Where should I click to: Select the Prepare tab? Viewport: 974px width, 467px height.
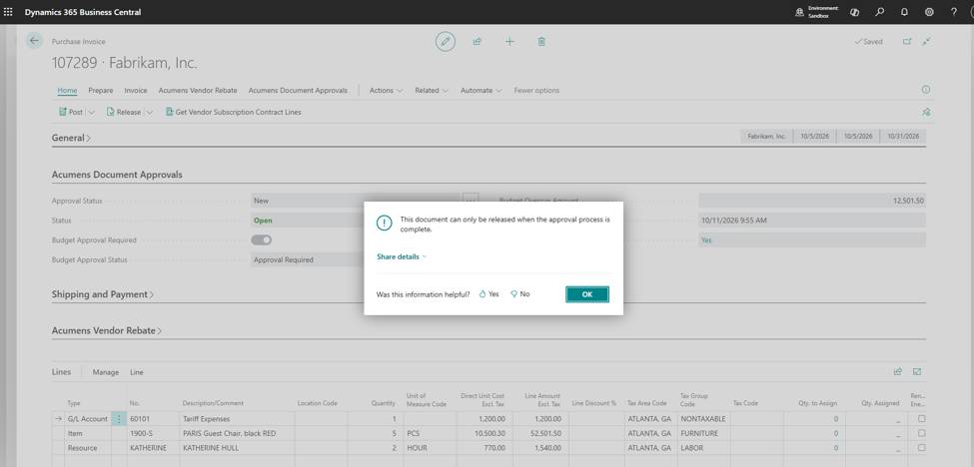tap(101, 91)
